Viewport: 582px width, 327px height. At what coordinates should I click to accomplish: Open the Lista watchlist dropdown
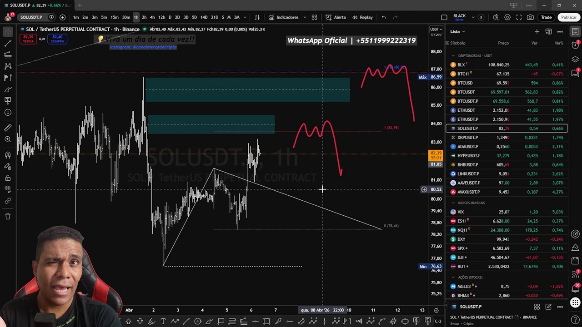[x=457, y=31]
